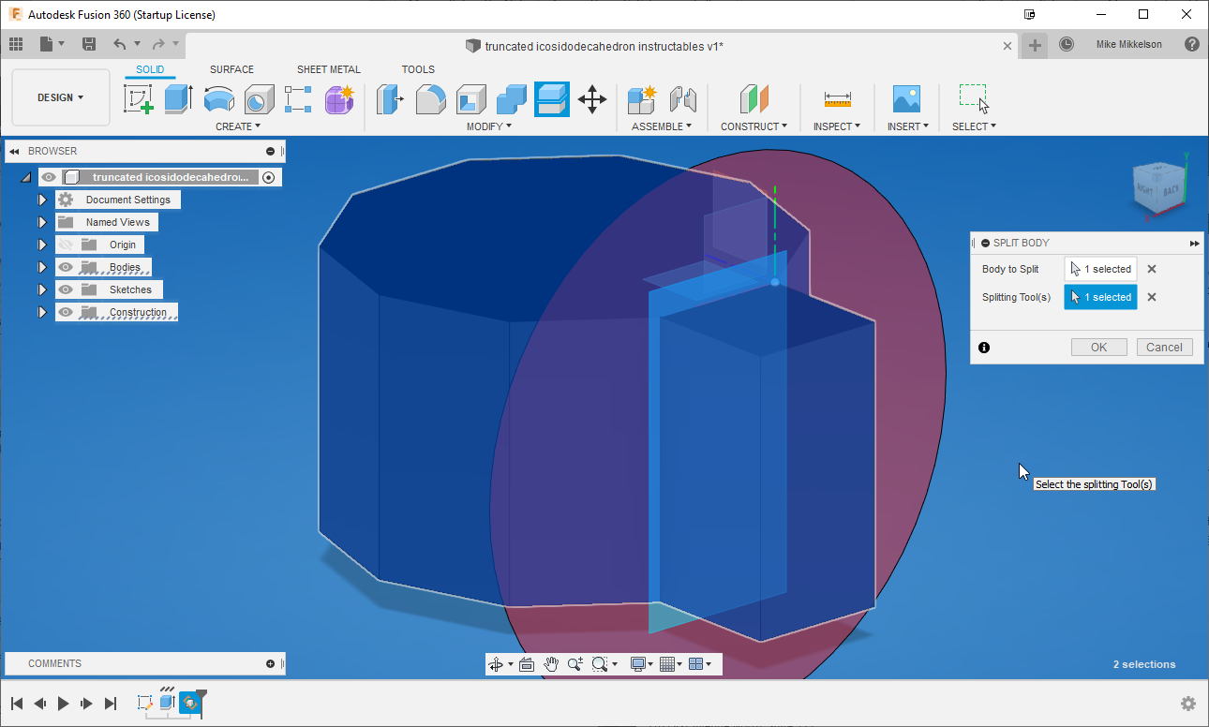Toggle visibility of the Bodies folder
This screenshot has width=1209, height=727.
(65, 266)
